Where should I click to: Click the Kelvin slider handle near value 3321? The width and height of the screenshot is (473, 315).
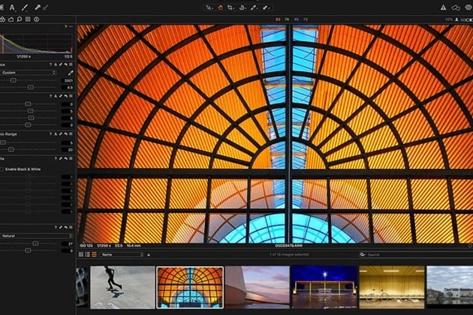click(14, 80)
